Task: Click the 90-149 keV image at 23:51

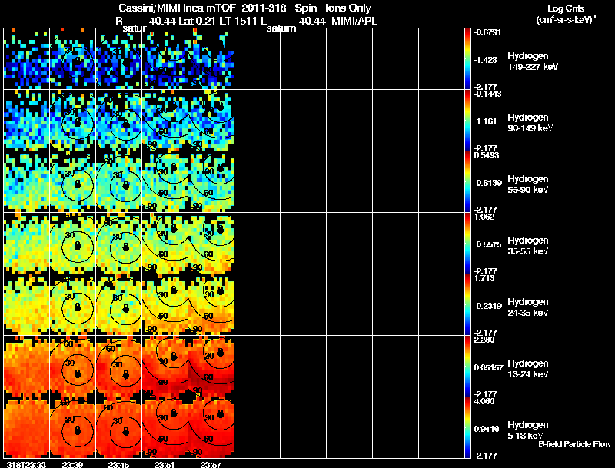Action: [x=165, y=120]
